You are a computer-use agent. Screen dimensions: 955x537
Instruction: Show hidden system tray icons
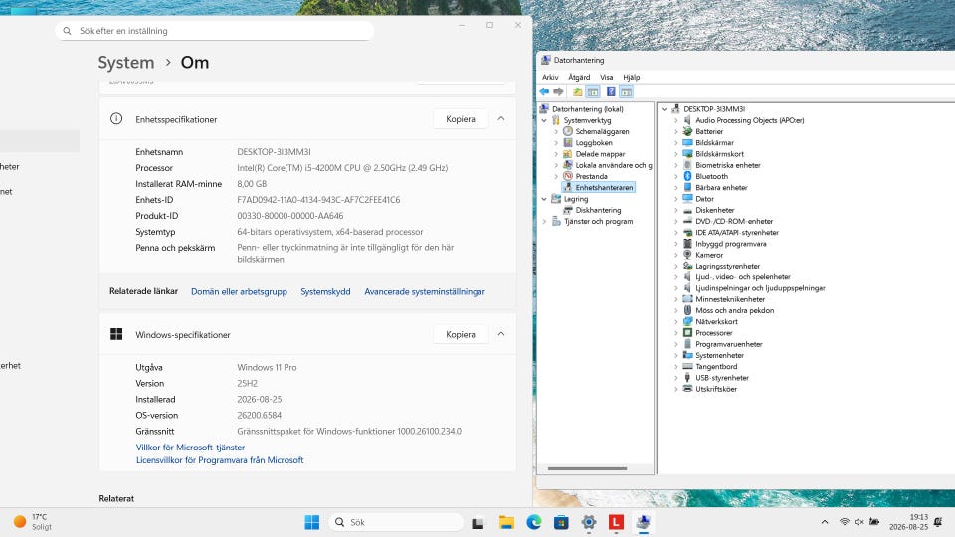[824, 522]
